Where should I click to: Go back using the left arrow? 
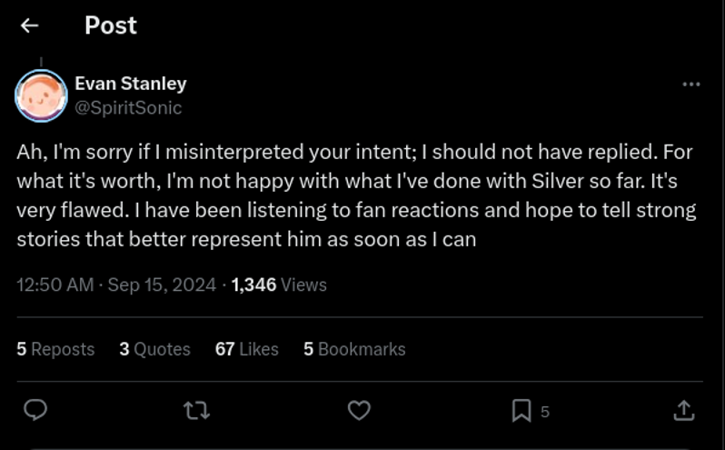pyautogui.click(x=30, y=25)
